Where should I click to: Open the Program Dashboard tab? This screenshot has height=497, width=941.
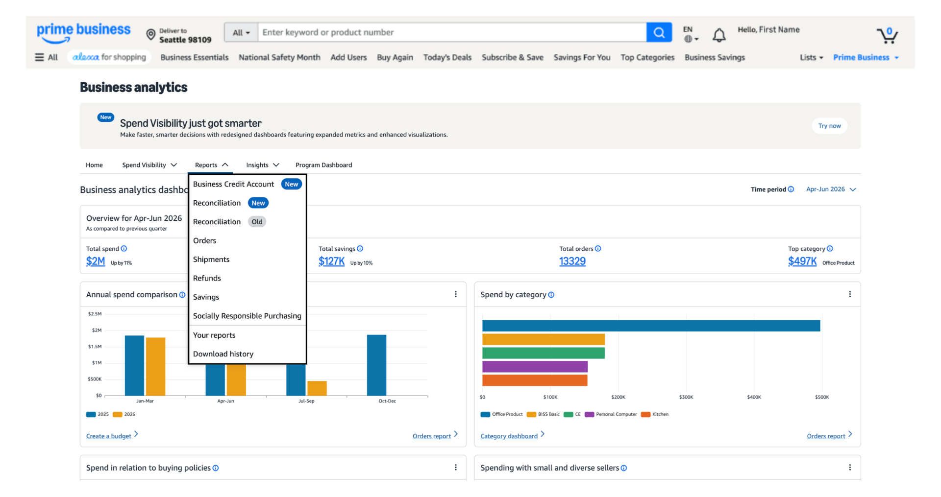coord(324,165)
